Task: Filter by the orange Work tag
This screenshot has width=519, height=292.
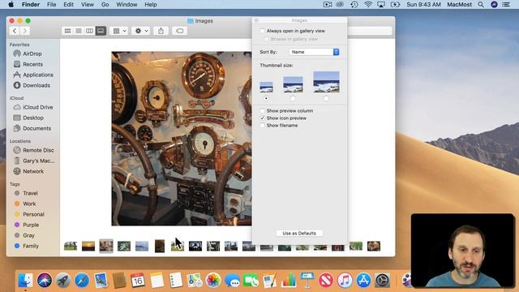Action: click(x=29, y=204)
